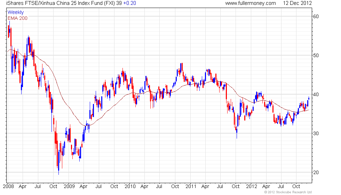Image resolution: width=341 pixels, height=195 pixels.
Task: Click the date '12 Dec 2012'
Action: click(x=297, y=3)
